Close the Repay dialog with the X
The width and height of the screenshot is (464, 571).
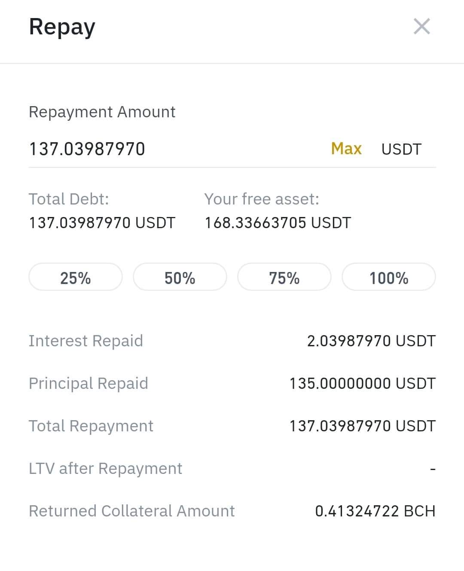[x=421, y=26]
